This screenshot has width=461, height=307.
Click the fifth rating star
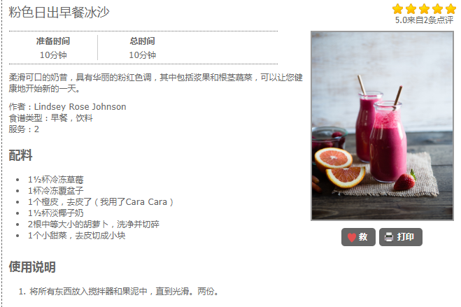(451, 9)
